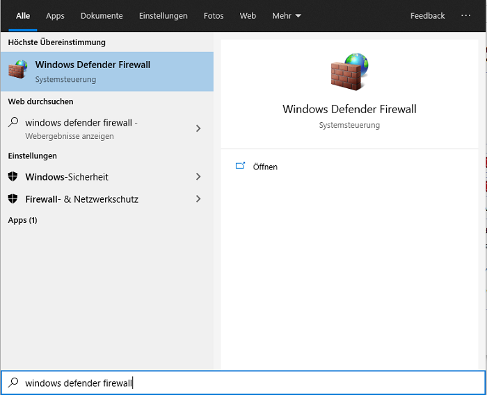Open the Mehr dropdown filter
This screenshot has width=487, height=395.
click(x=287, y=16)
